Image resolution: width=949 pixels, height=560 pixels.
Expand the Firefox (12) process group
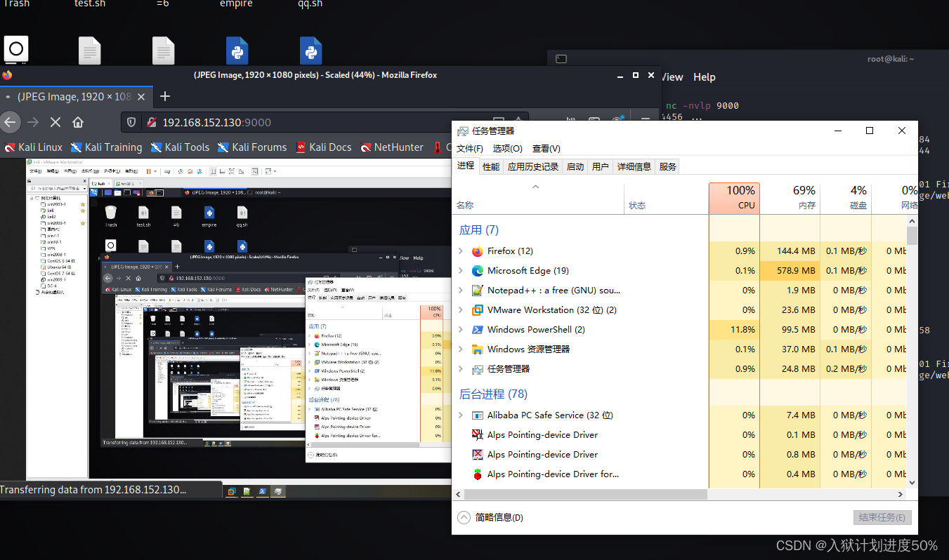pyautogui.click(x=461, y=251)
